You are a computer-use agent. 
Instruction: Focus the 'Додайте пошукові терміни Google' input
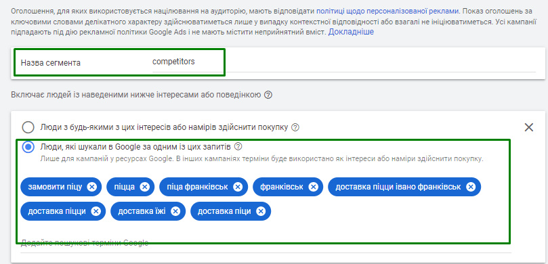point(266,244)
